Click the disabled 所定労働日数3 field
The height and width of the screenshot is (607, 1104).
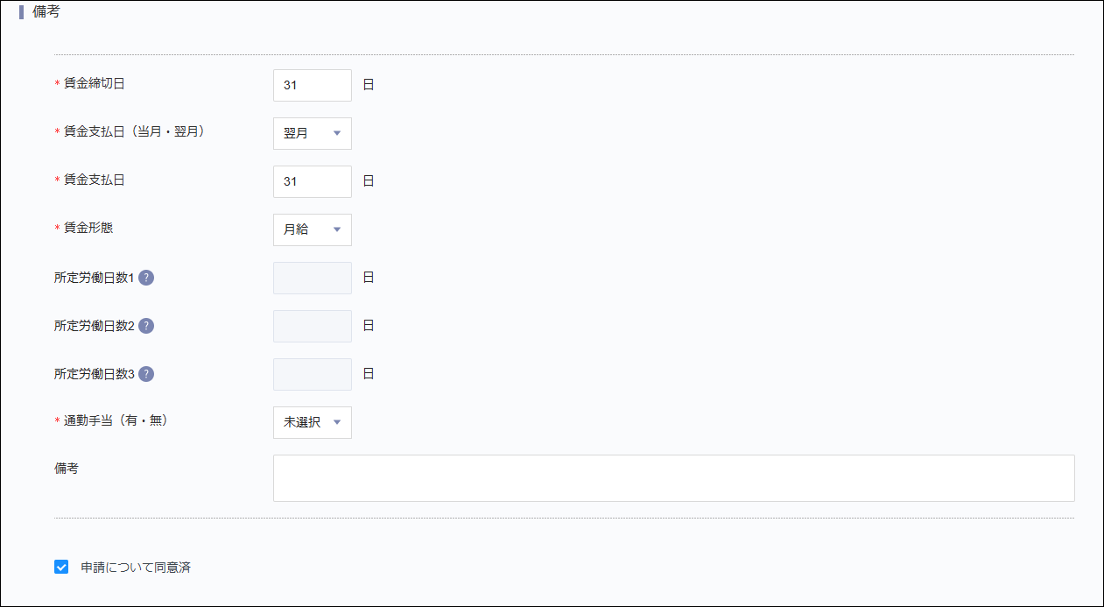[x=312, y=373]
